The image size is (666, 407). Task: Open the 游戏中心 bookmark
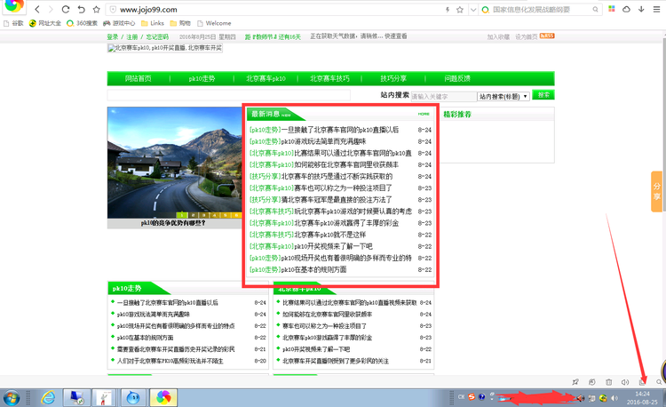coord(119,23)
